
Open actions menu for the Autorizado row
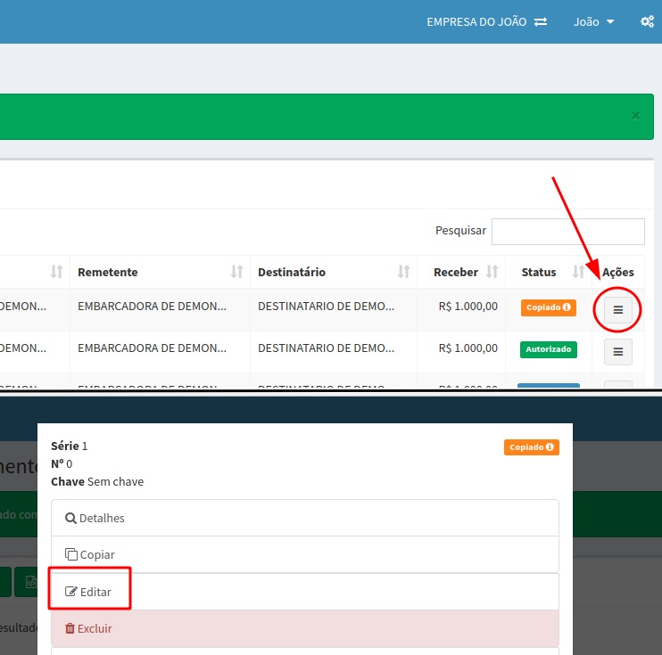pyautogui.click(x=617, y=351)
